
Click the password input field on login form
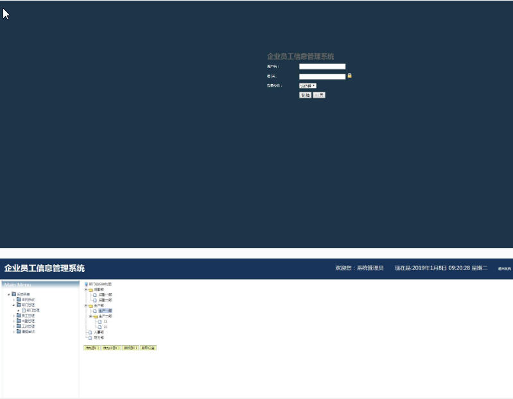click(322, 76)
